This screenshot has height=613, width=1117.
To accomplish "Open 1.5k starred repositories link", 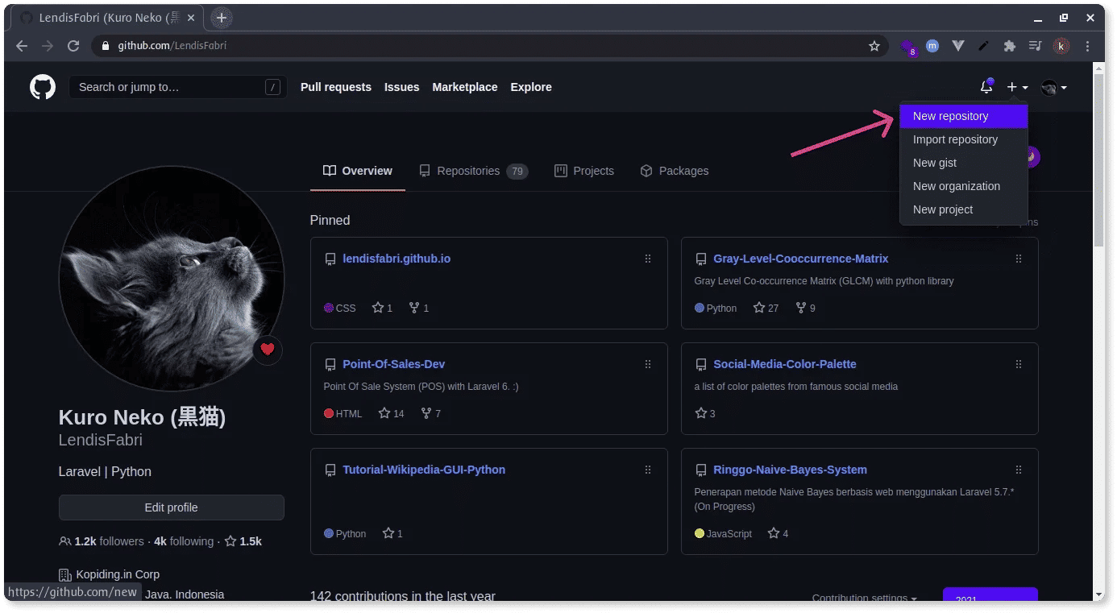I will click(243, 541).
